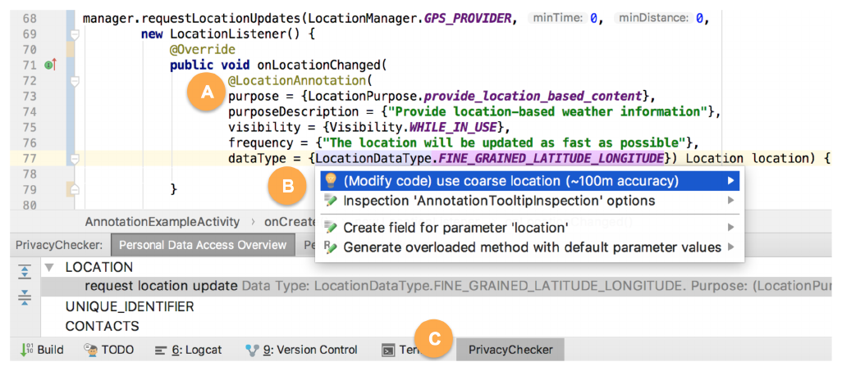Collapse the LOCATION tree node
The width and height of the screenshot is (842, 371).
coord(50,267)
